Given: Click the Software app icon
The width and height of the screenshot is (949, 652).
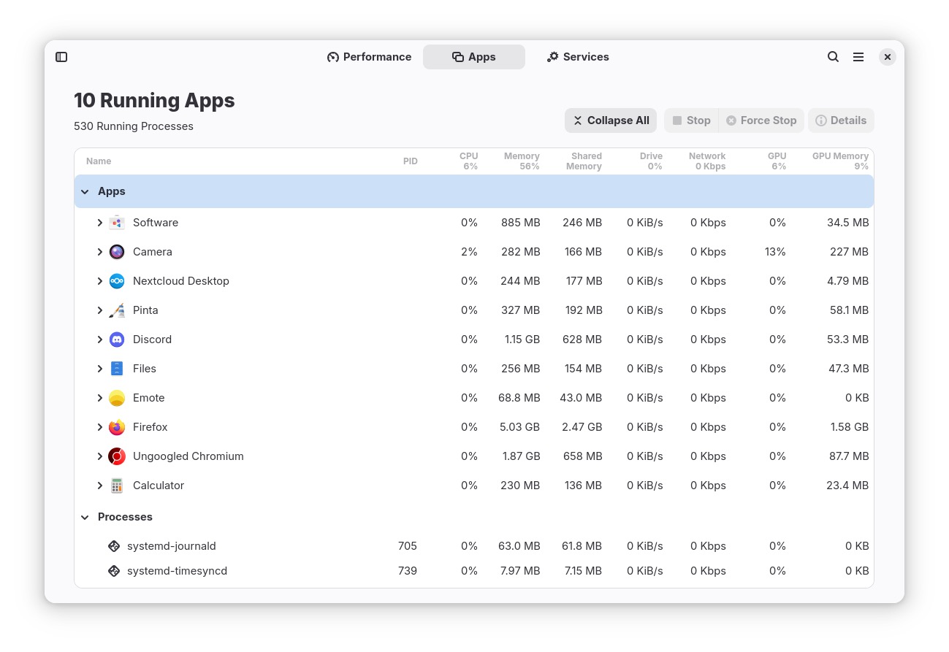Looking at the screenshot, I should tap(117, 223).
